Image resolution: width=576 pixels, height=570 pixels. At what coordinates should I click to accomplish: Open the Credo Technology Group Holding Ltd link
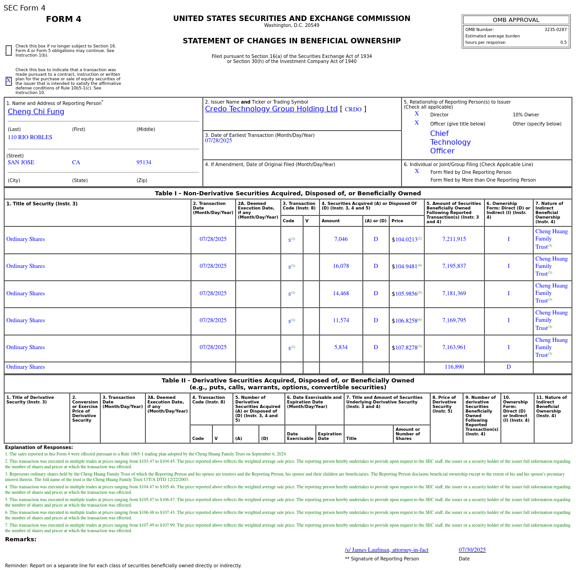click(271, 109)
